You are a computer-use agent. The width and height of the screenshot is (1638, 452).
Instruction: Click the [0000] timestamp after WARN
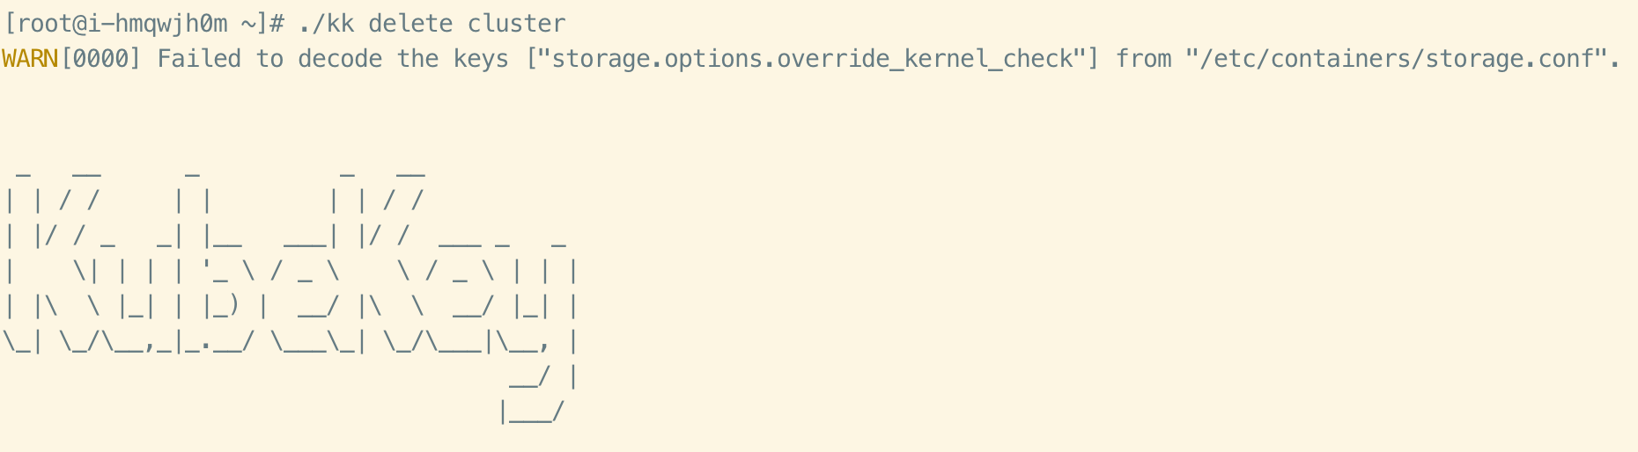pyautogui.click(x=100, y=59)
